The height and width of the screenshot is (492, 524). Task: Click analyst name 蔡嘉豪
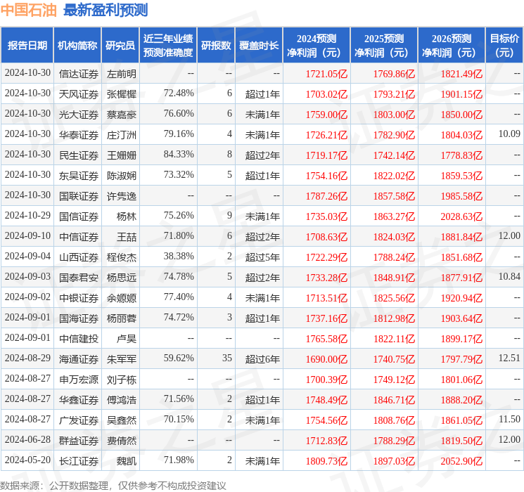tap(121, 115)
